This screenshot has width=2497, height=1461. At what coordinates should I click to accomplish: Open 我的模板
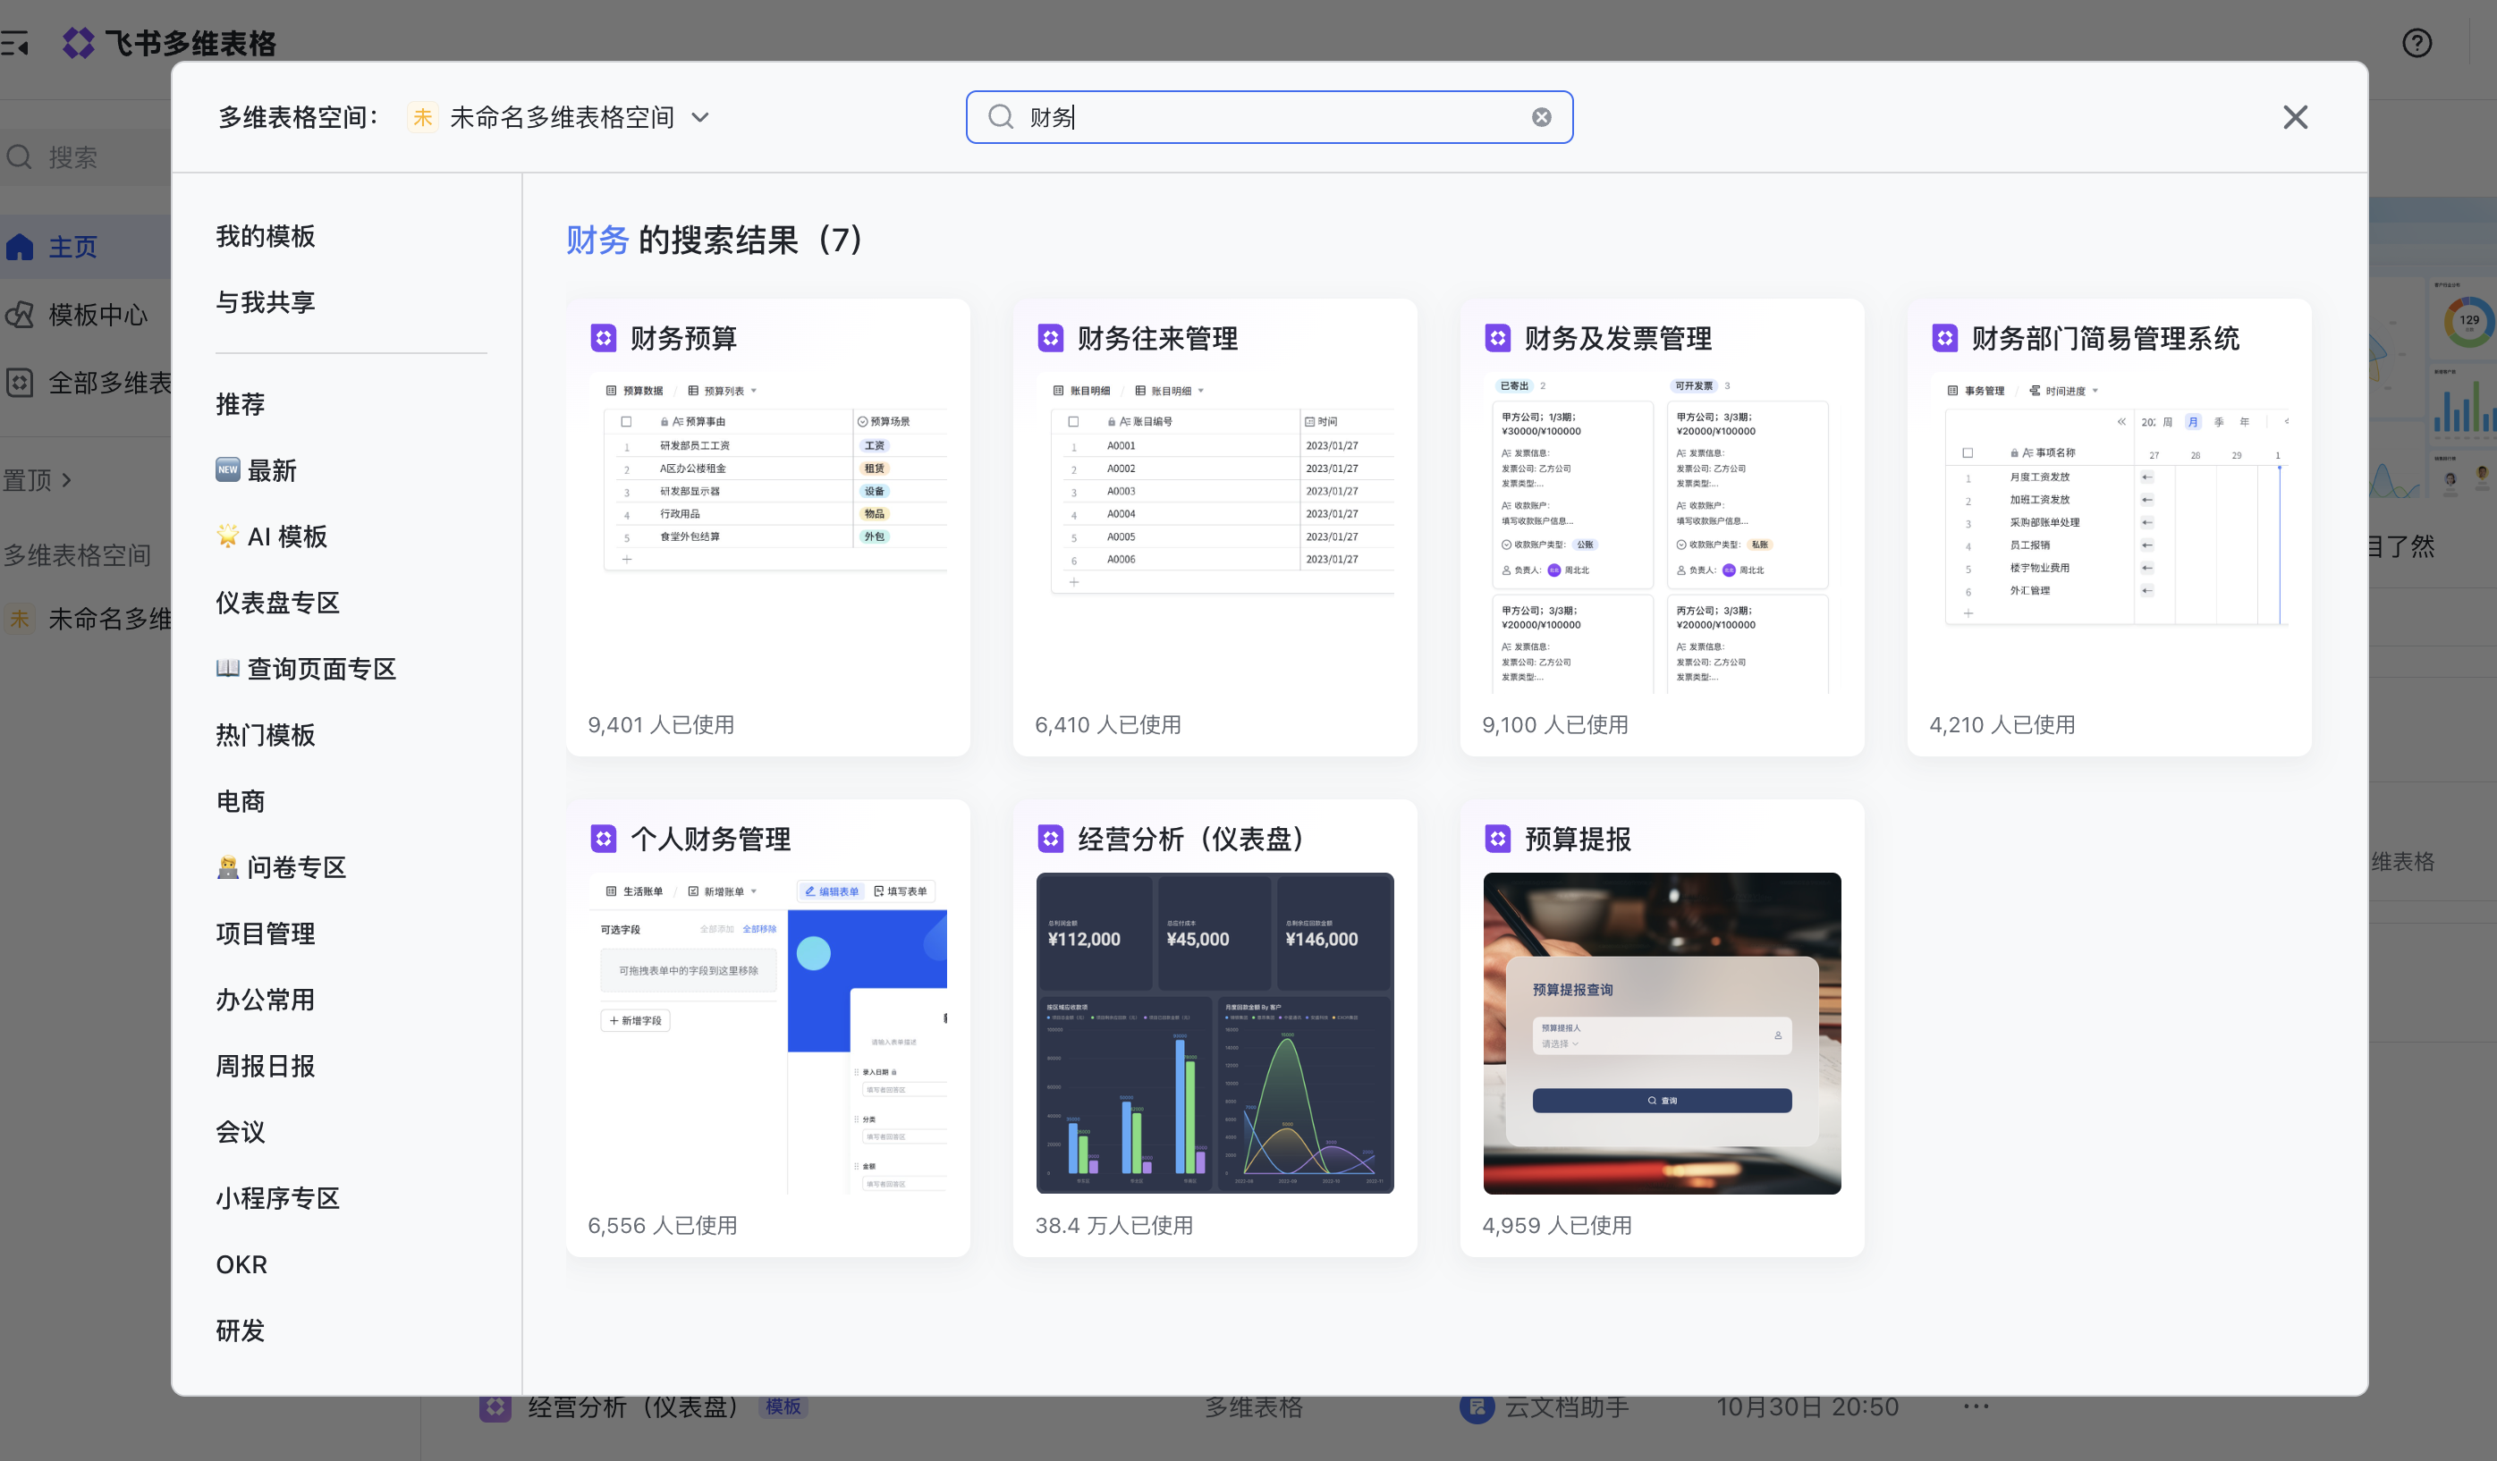coord(265,236)
